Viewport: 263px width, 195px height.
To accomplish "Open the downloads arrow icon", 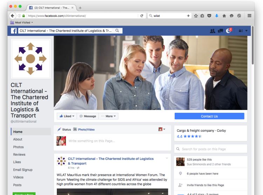I will pos(217,16).
